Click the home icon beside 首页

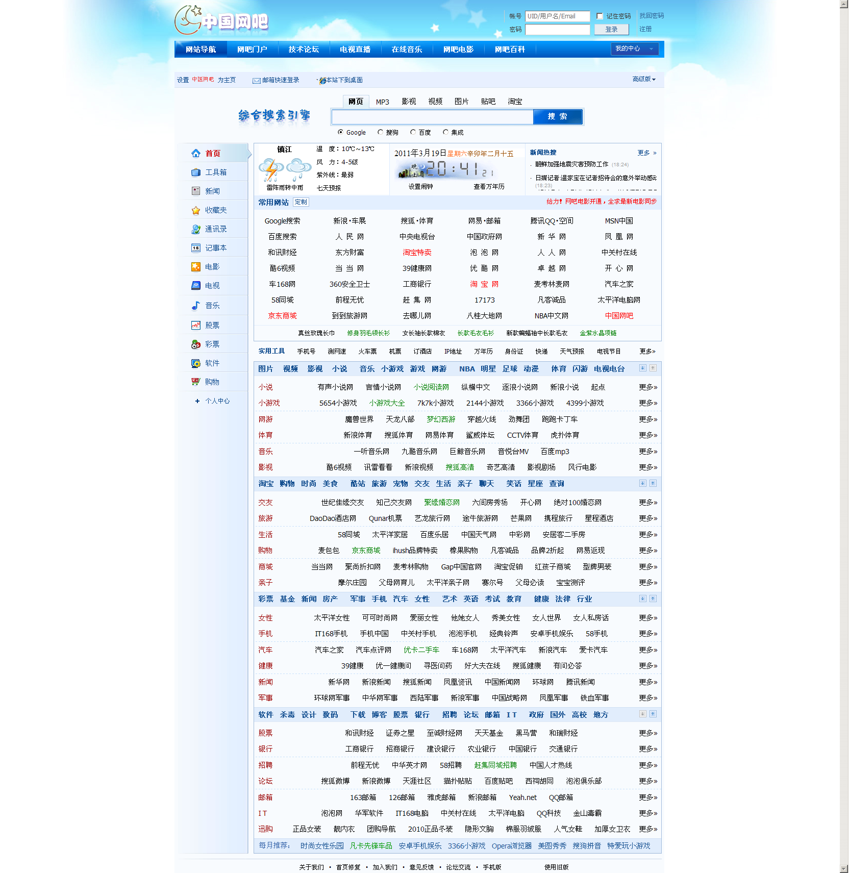pyautogui.click(x=196, y=153)
